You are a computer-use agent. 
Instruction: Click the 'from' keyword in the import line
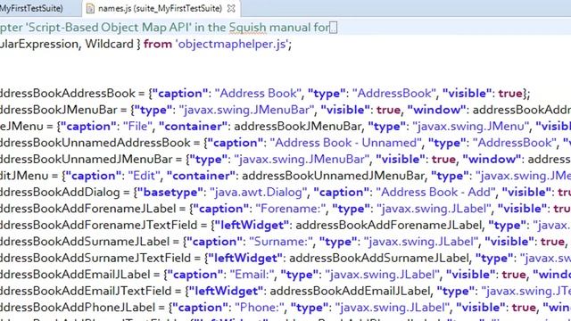coord(158,44)
